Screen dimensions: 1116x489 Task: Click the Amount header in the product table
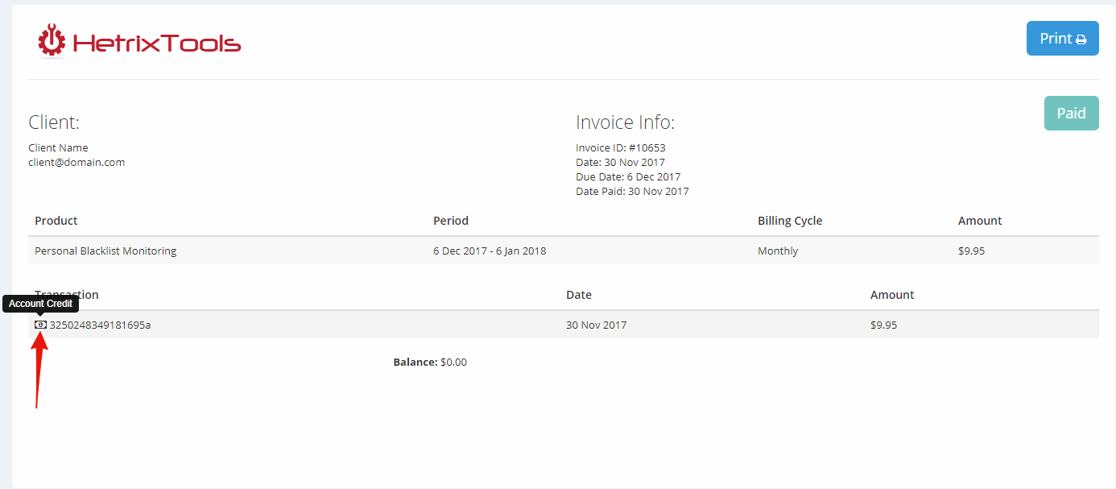tap(980, 221)
